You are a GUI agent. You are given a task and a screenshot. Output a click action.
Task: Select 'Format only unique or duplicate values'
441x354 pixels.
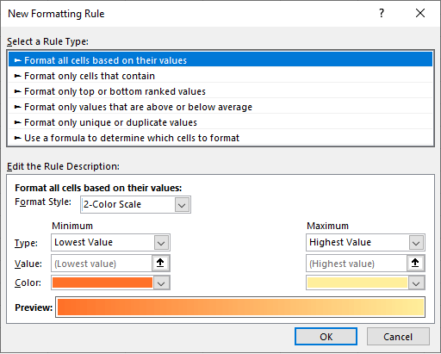[x=220, y=122]
